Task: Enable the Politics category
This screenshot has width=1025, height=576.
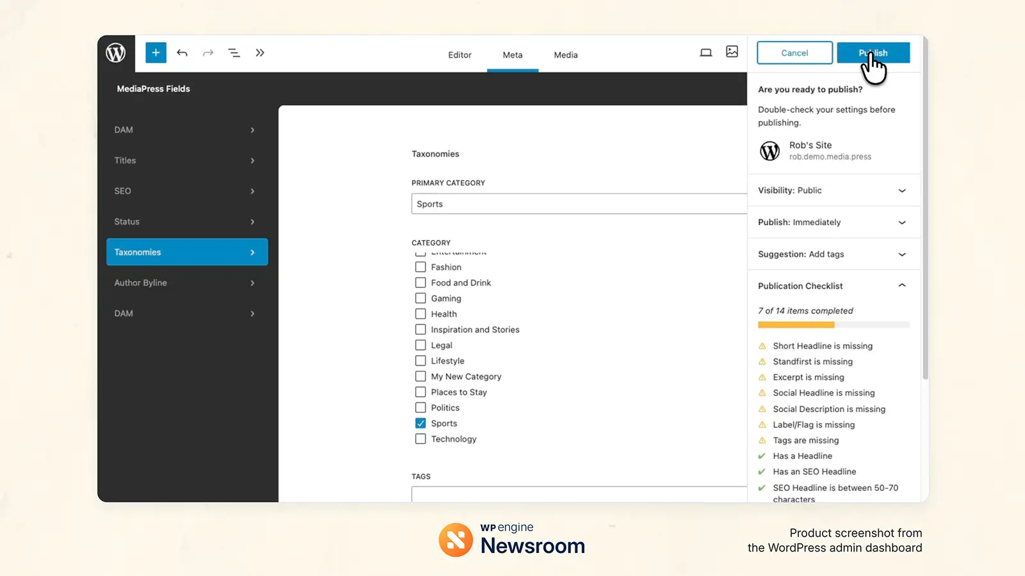Action: [420, 407]
